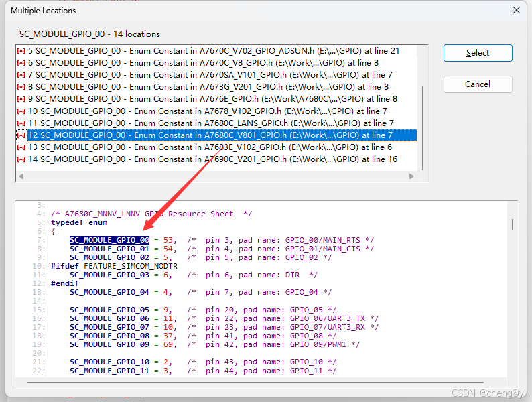The height and width of the screenshot is (402, 532).
Task: Select row 8 A7673G_V201_GPIO.h entry
Action: 216,87
